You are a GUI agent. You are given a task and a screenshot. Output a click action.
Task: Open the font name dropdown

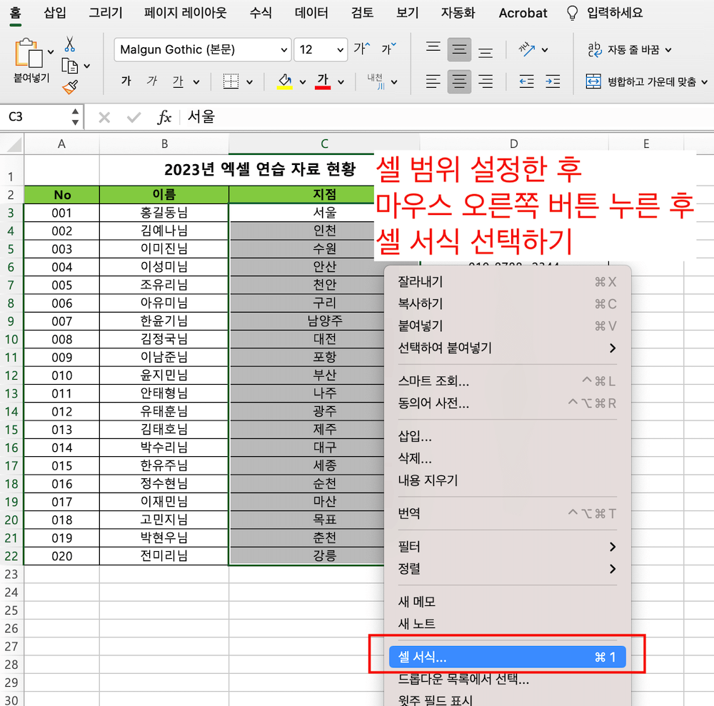202,50
